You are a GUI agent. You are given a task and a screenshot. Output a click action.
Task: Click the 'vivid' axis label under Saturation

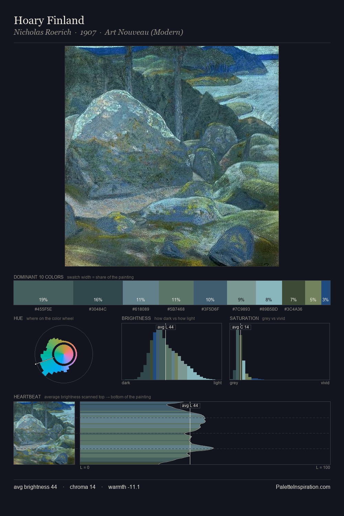click(325, 383)
